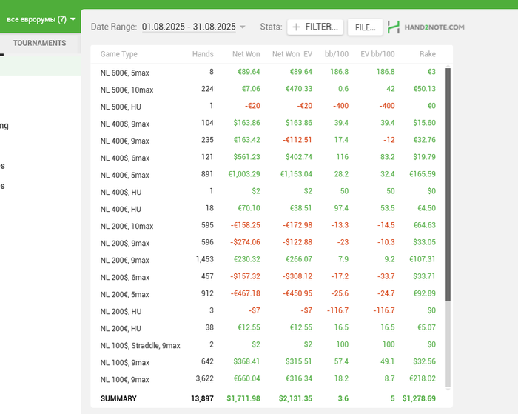Sort by the EV bb/100 column header
This screenshot has width=518, height=414.
coord(377,54)
